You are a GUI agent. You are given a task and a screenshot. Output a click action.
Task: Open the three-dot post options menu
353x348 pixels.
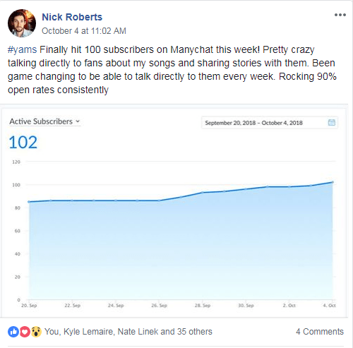(x=340, y=15)
